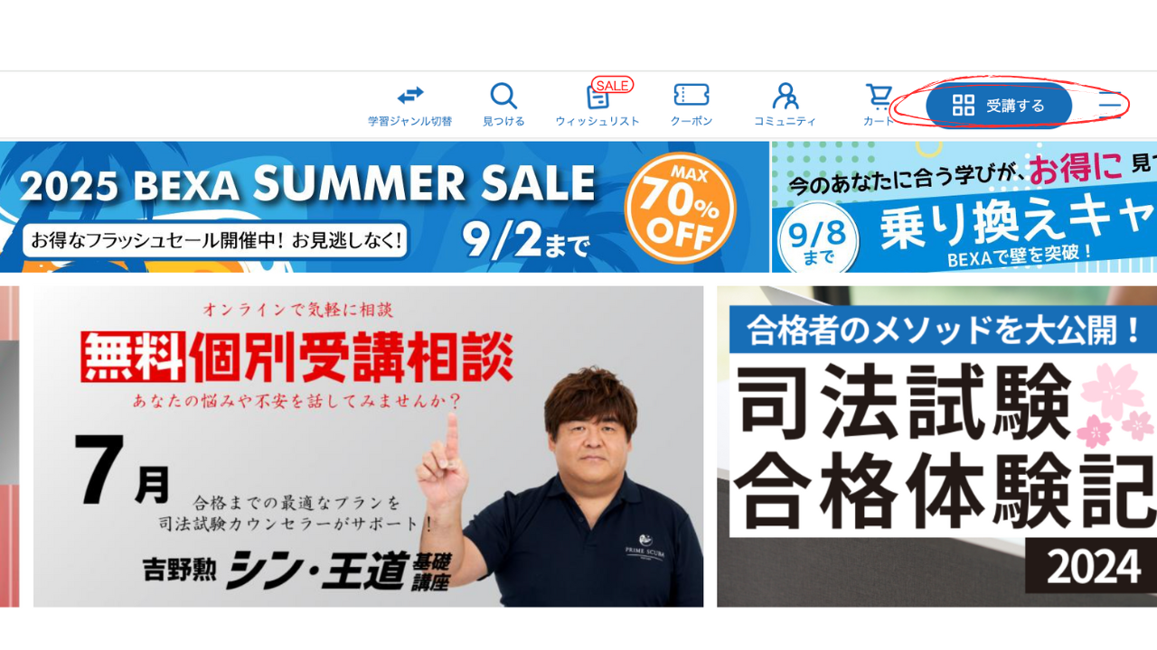Viewport: 1157px width, 650px height.
Task: Click 合格者のメソッドを大公開 header strip
Action: [x=942, y=330]
